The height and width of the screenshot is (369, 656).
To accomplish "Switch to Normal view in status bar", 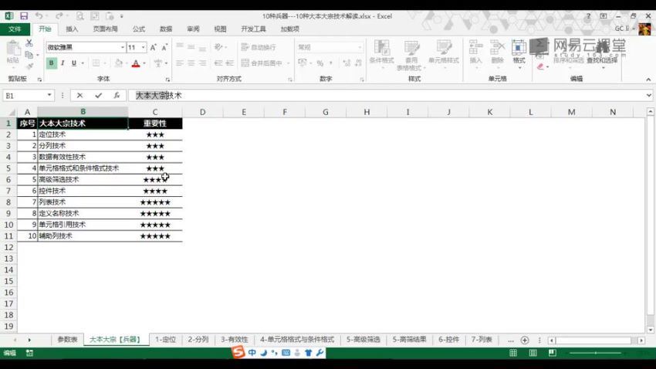I will pyautogui.click(x=513, y=353).
